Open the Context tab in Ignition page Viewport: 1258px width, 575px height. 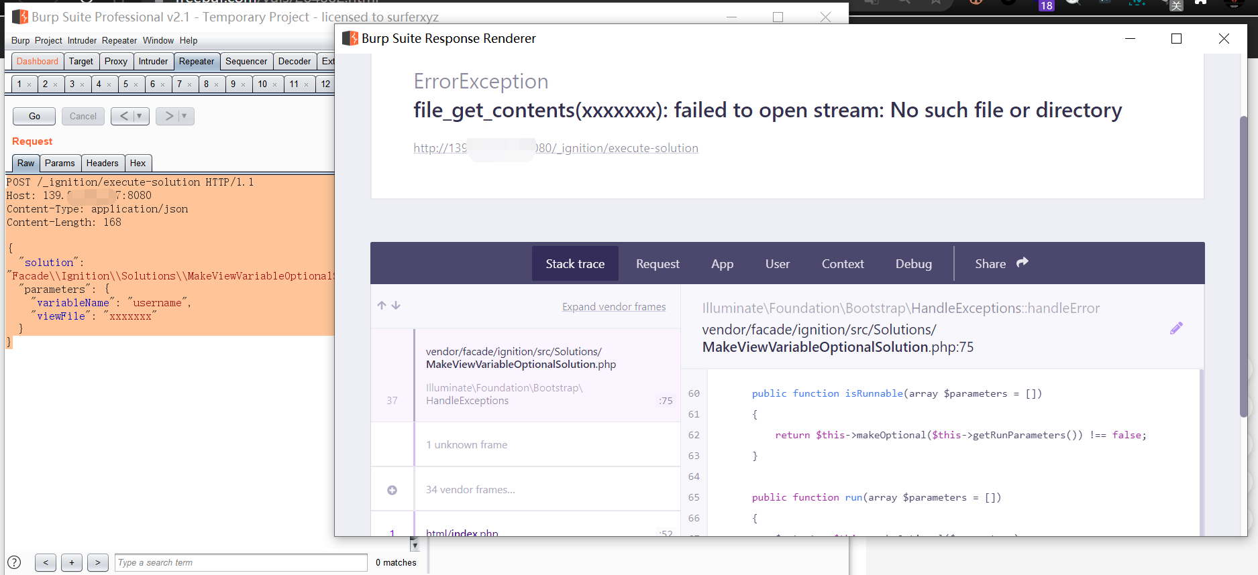[x=843, y=263]
